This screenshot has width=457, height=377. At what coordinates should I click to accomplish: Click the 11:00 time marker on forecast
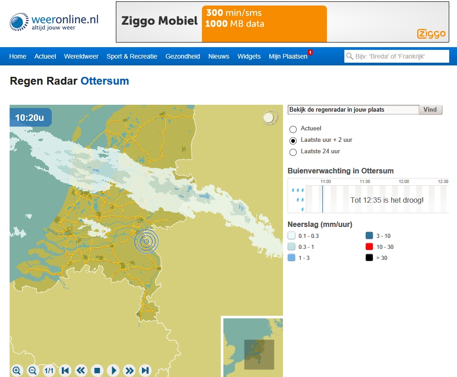326,181
